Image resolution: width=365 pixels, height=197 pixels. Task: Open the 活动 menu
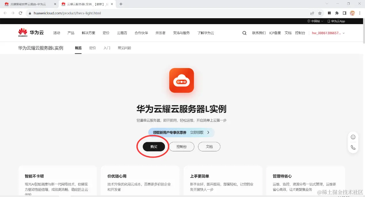click(57, 33)
